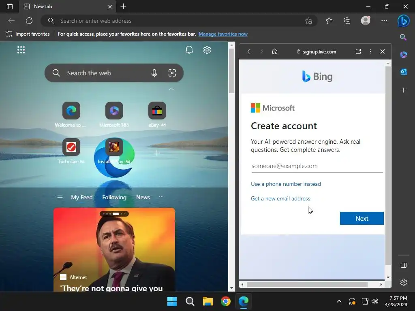Open Windows taskbar search
This screenshot has width=415, height=311.
tap(190, 301)
